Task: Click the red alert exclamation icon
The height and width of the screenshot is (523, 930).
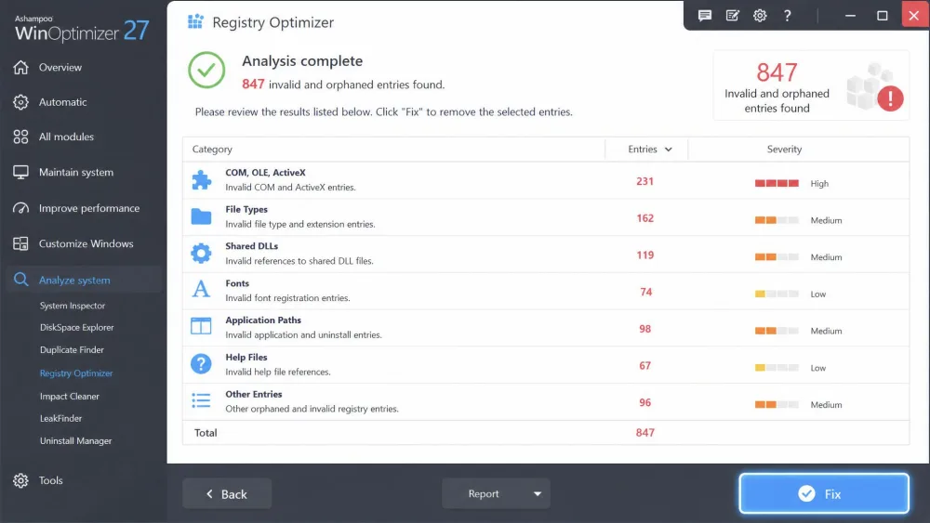Action: point(890,98)
